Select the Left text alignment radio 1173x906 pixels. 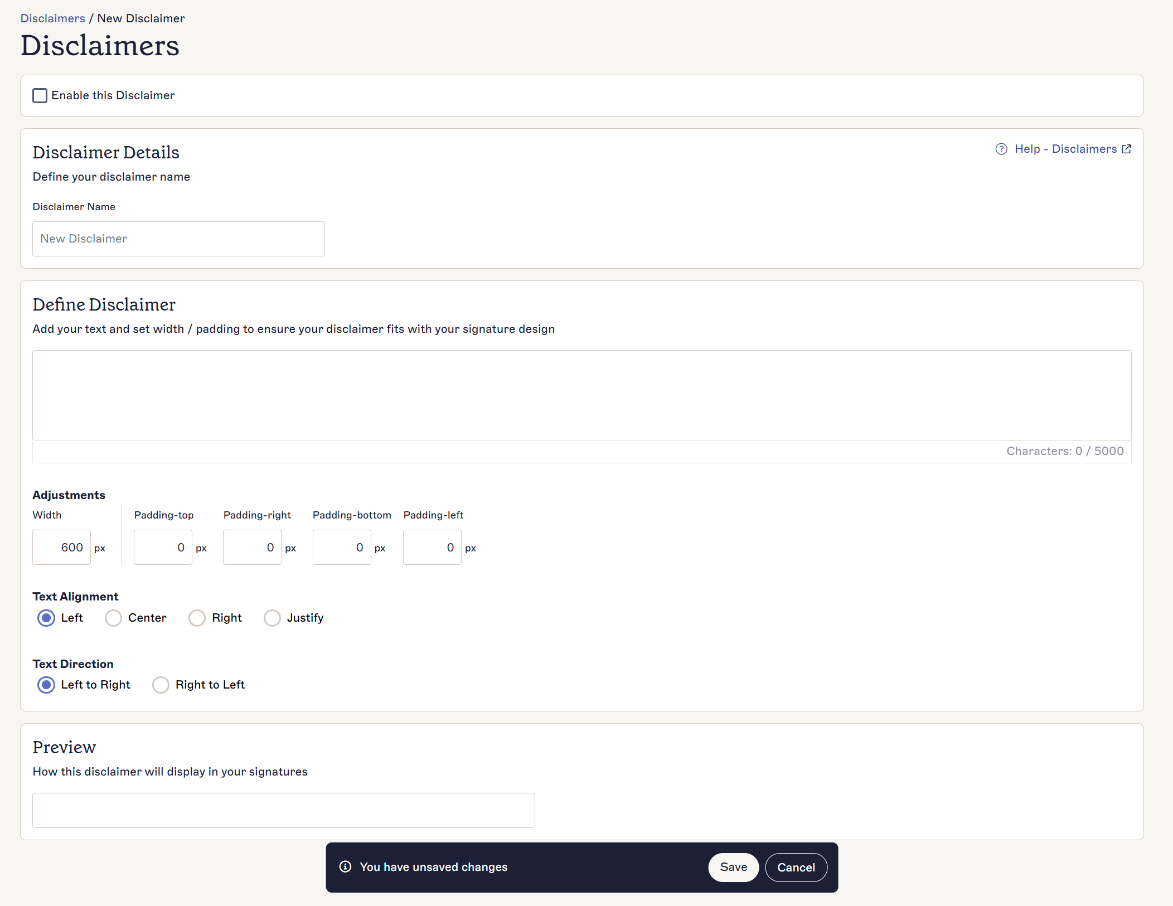[46, 618]
